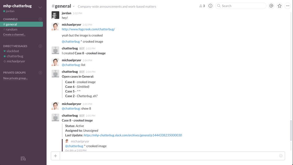Click chatterbug bot avatar on 2:05 PM message
Viewport: 293px width, 165px height.
(55, 118)
